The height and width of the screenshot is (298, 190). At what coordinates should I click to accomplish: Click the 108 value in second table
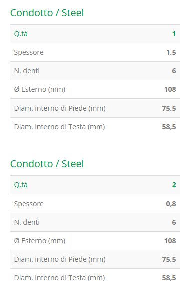[170, 241]
